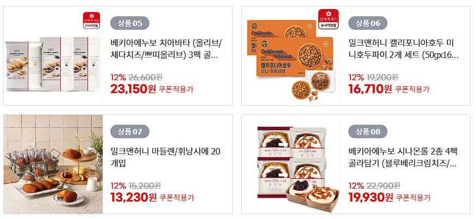Click the 16,710원 coupon price
Viewport: 476px width, 219px height.
371,89
